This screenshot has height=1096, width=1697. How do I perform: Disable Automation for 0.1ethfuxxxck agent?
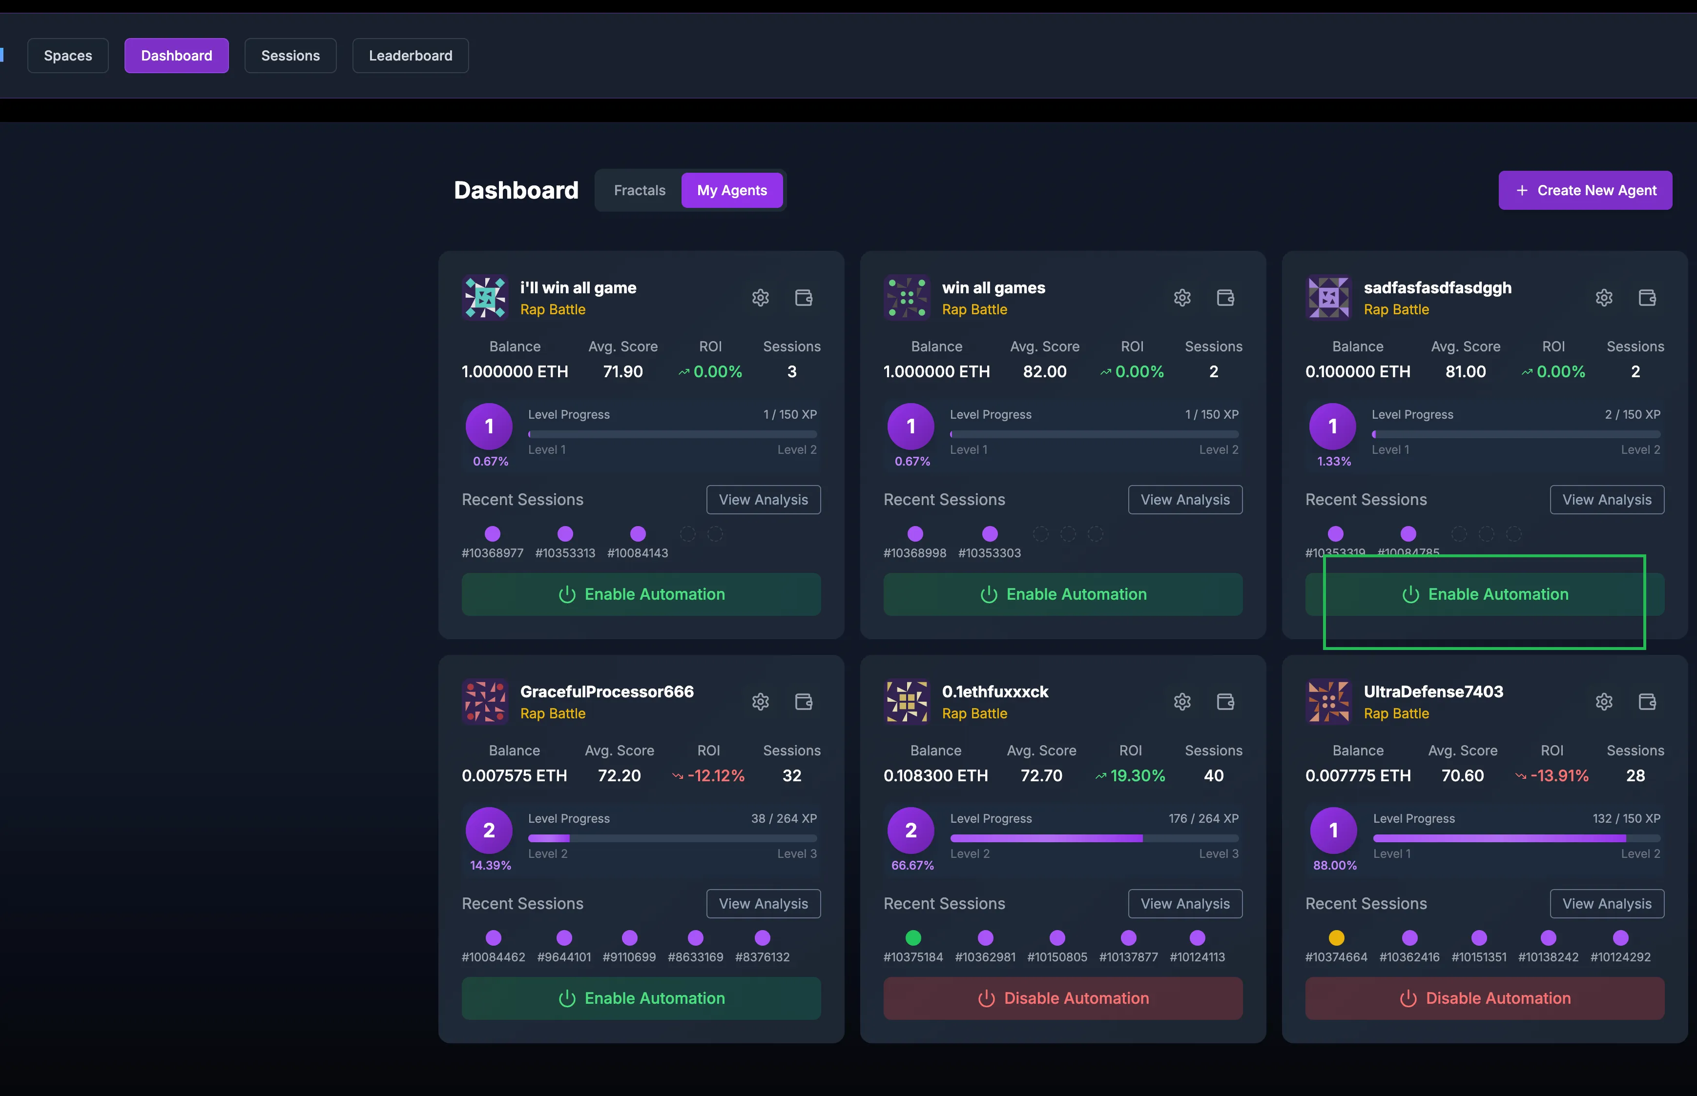[x=1063, y=998]
